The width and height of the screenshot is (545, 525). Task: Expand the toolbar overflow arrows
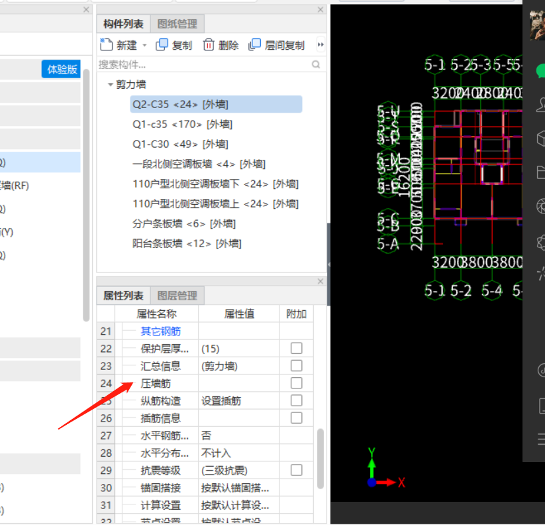[x=321, y=44]
